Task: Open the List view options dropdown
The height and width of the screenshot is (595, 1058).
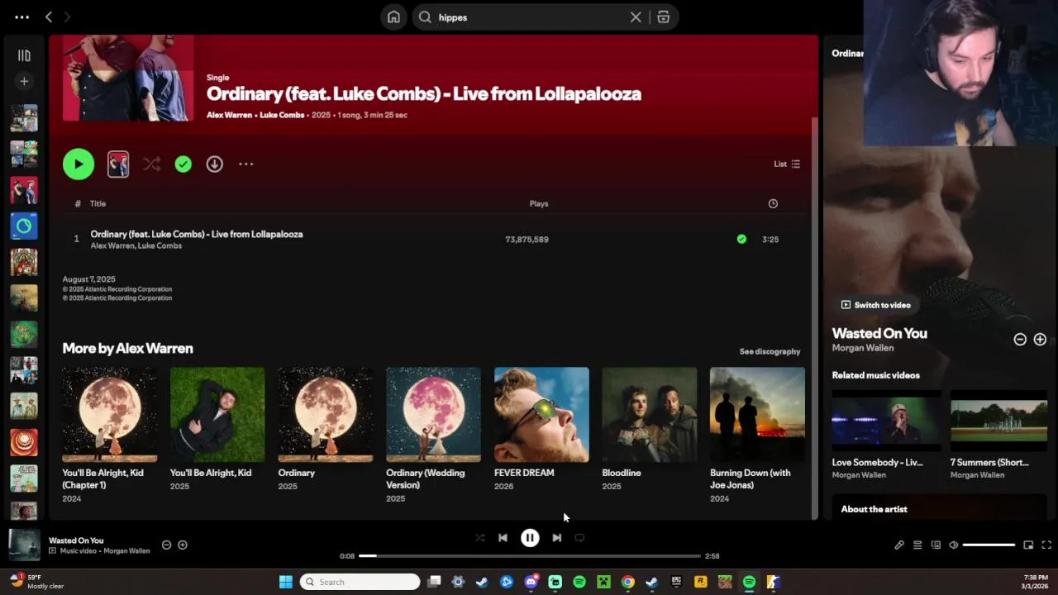Action: pyautogui.click(x=787, y=164)
